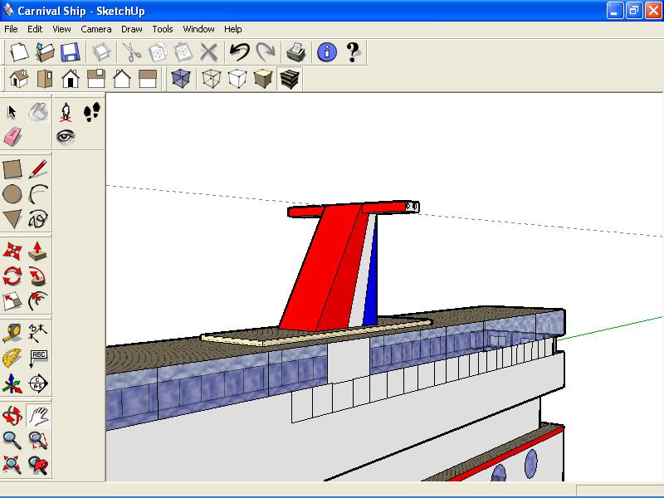Click the Cut scissors icon
This screenshot has height=498, width=664.
point(133,52)
